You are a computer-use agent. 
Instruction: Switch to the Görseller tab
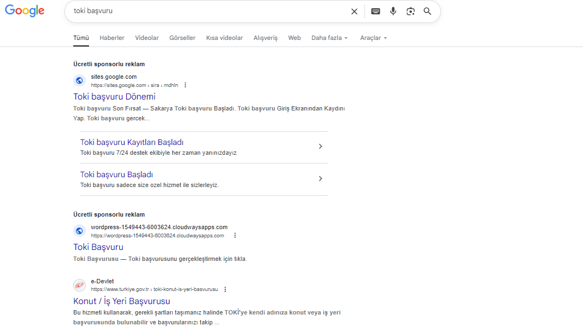pyautogui.click(x=182, y=38)
